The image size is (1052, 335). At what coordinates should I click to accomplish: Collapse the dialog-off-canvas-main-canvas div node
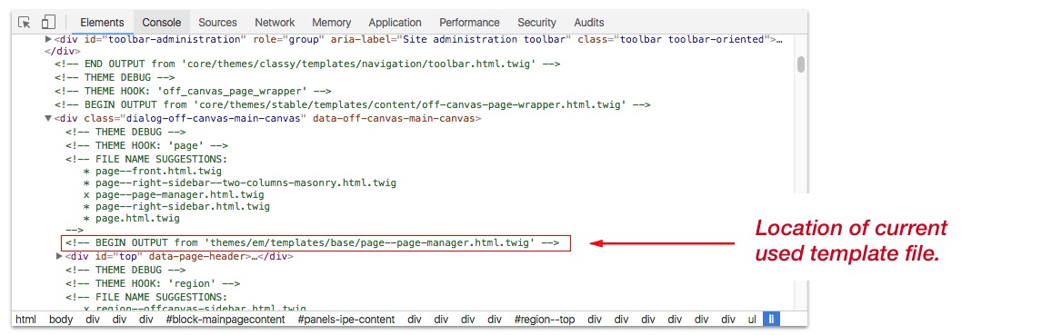[x=48, y=119]
